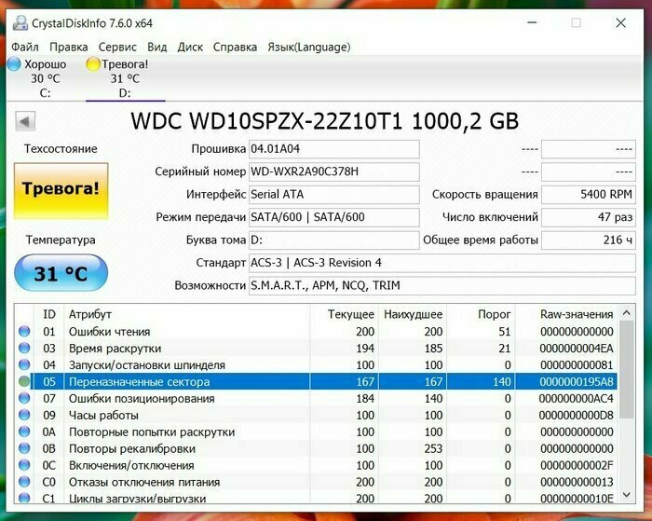The image size is (652, 521).
Task: Click the Интерфейс field Serial ATA
Action: coord(333,195)
